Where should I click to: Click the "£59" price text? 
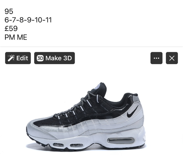(x=11, y=29)
